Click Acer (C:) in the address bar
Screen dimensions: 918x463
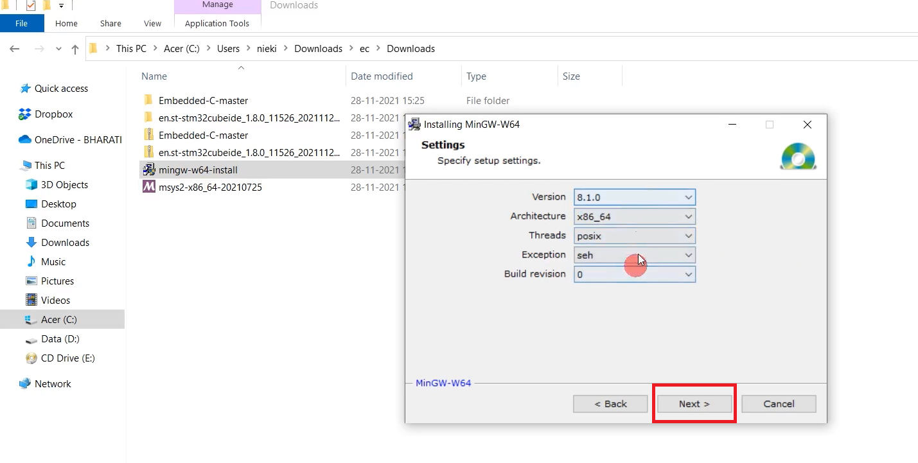click(x=181, y=49)
